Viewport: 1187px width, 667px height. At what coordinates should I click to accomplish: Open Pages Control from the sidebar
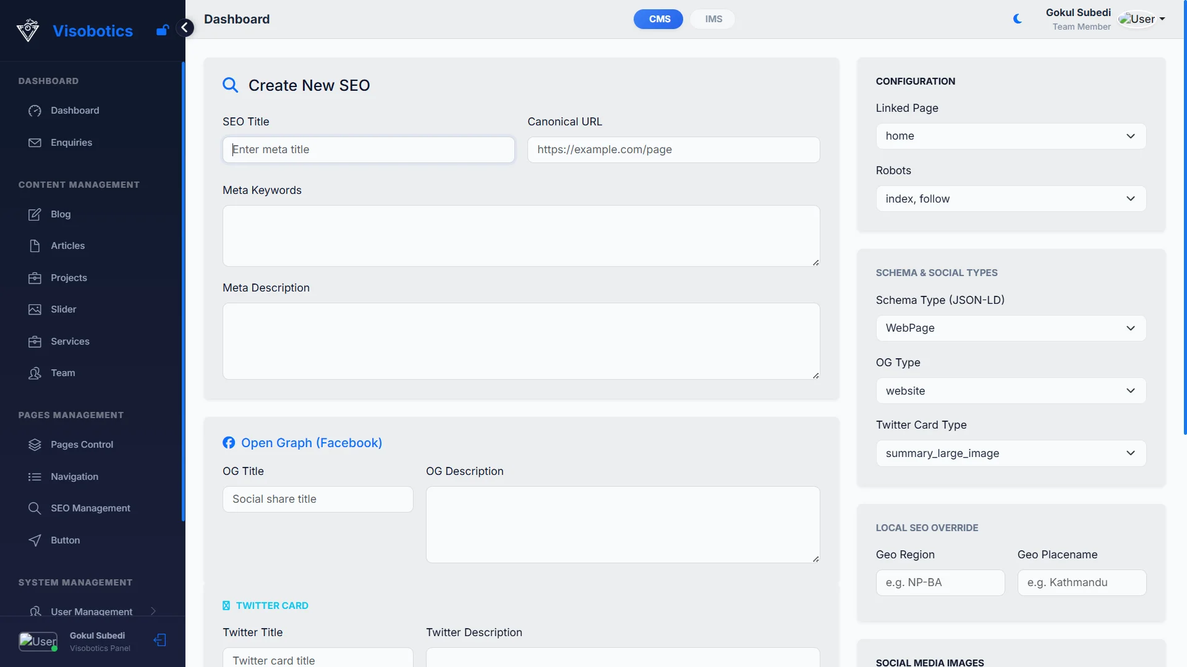coord(82,445)
